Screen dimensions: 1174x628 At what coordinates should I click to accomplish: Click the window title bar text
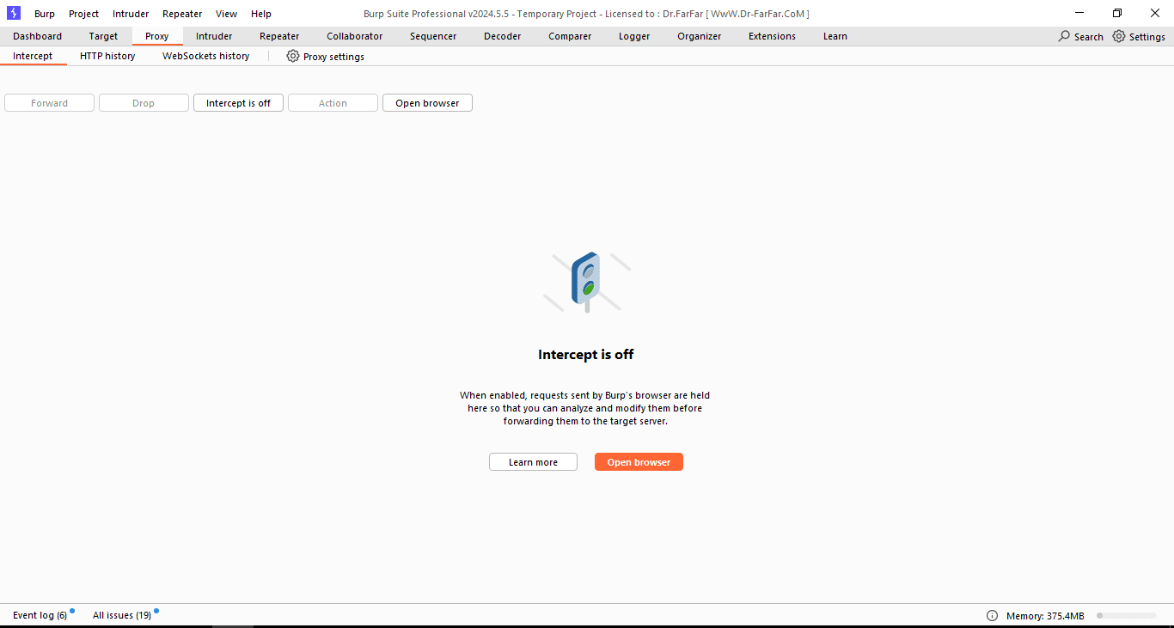click(x=586, y=14)
